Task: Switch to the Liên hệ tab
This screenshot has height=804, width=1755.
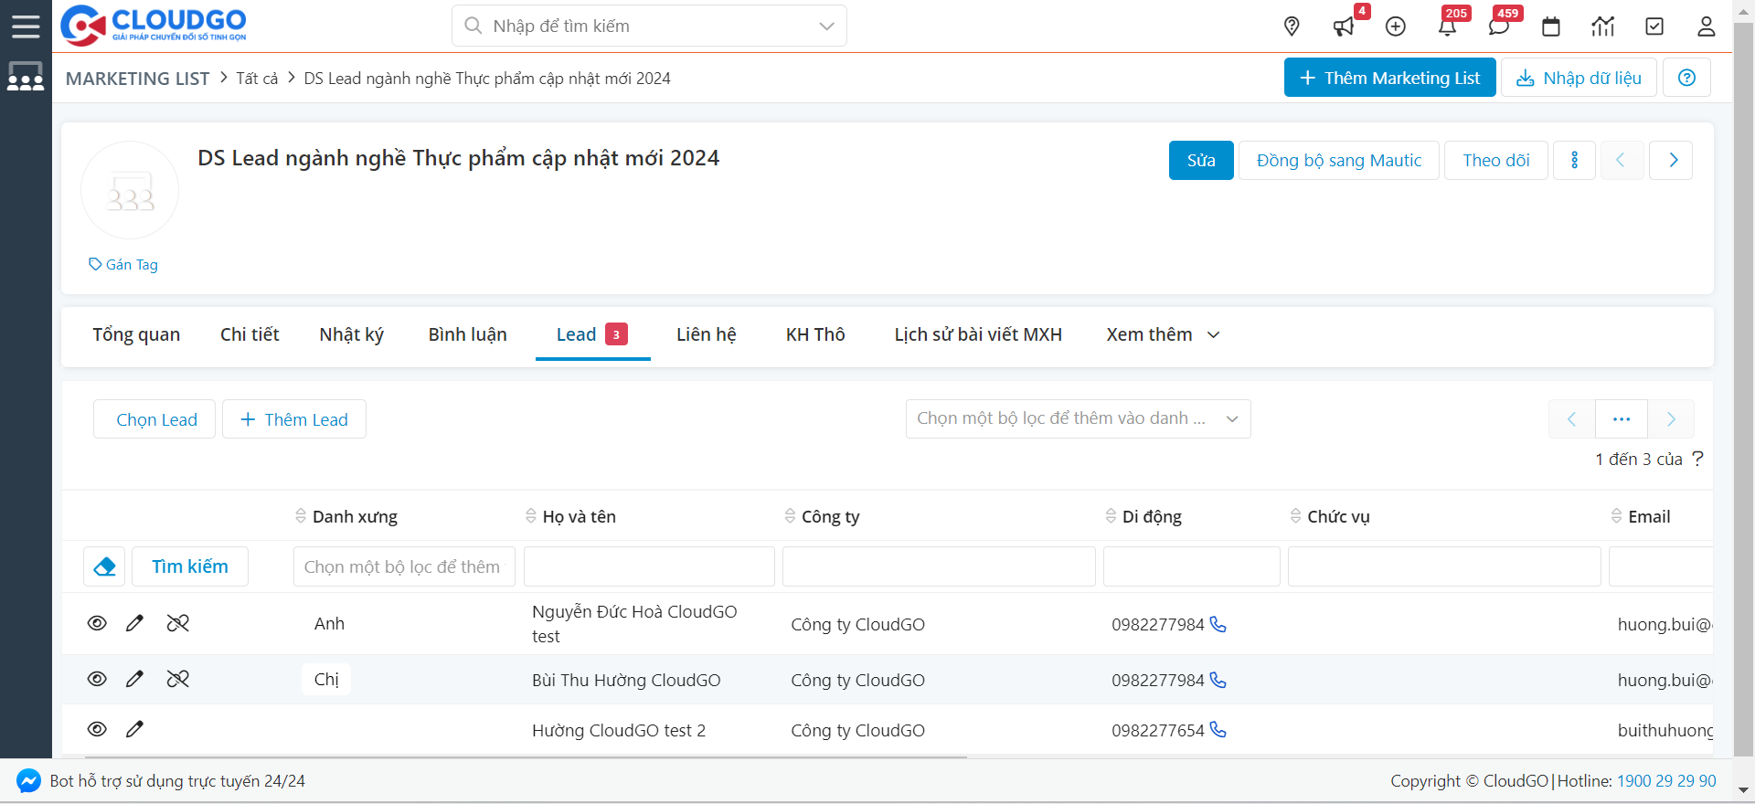Action: 706,334
